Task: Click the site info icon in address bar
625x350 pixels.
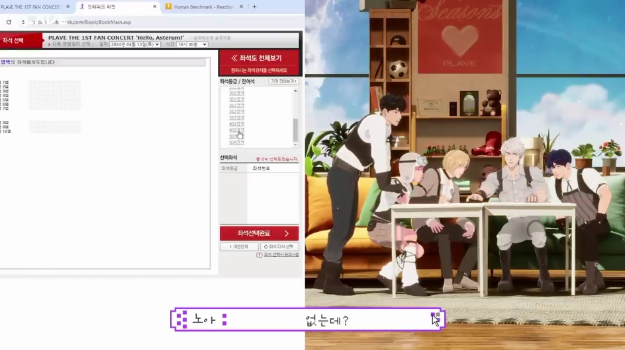Action: click(23, 22)
